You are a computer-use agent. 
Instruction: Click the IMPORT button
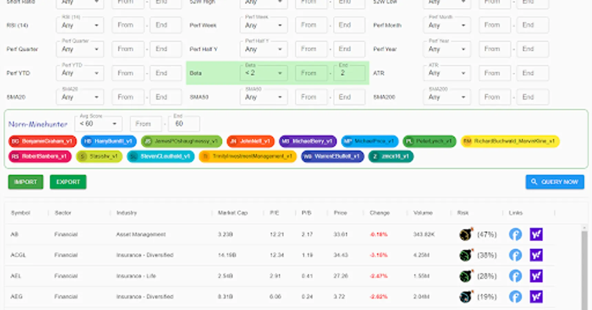coord(26,182)
